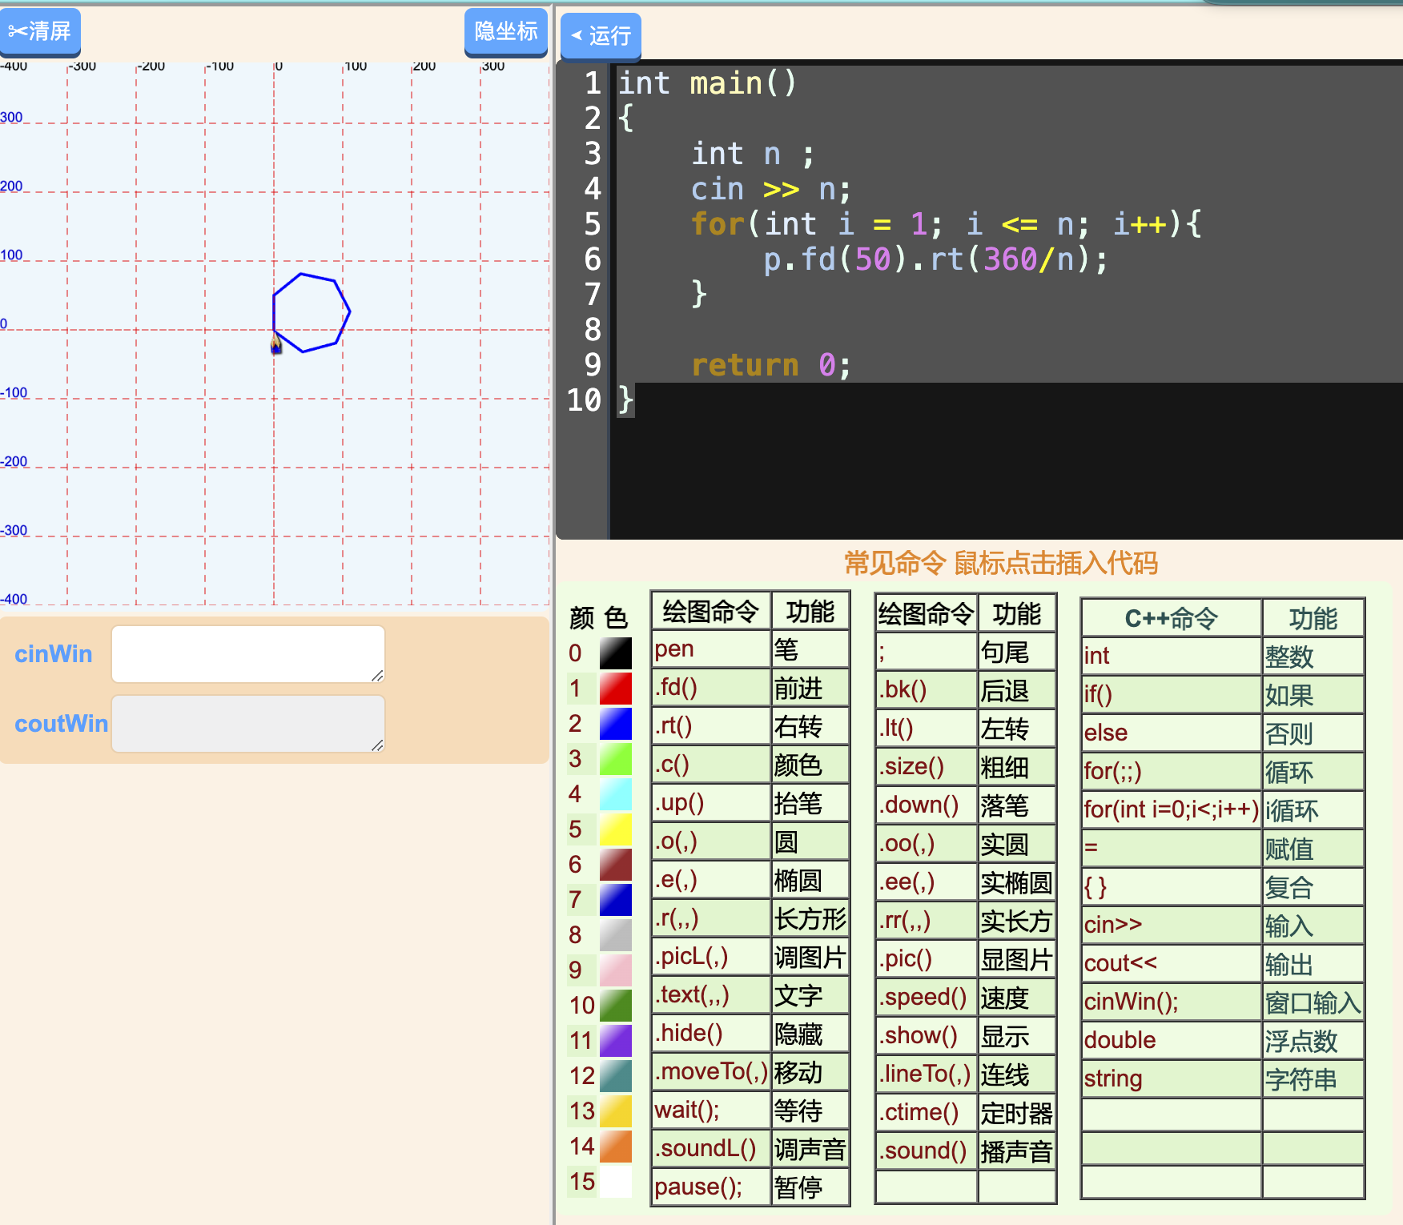Insert the int keyword

(x=1172, y=656)
